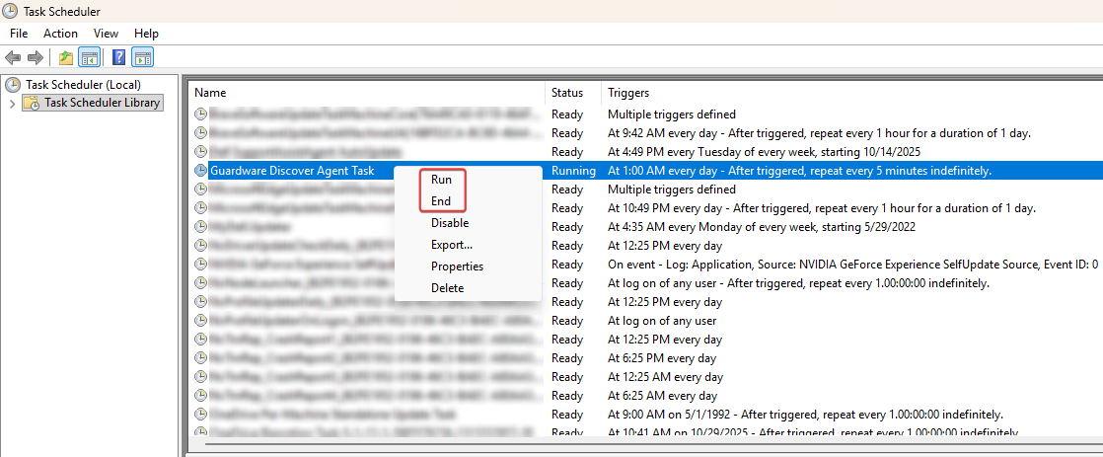
Task: Click Export... in the context menu
Action: point(452,245)
